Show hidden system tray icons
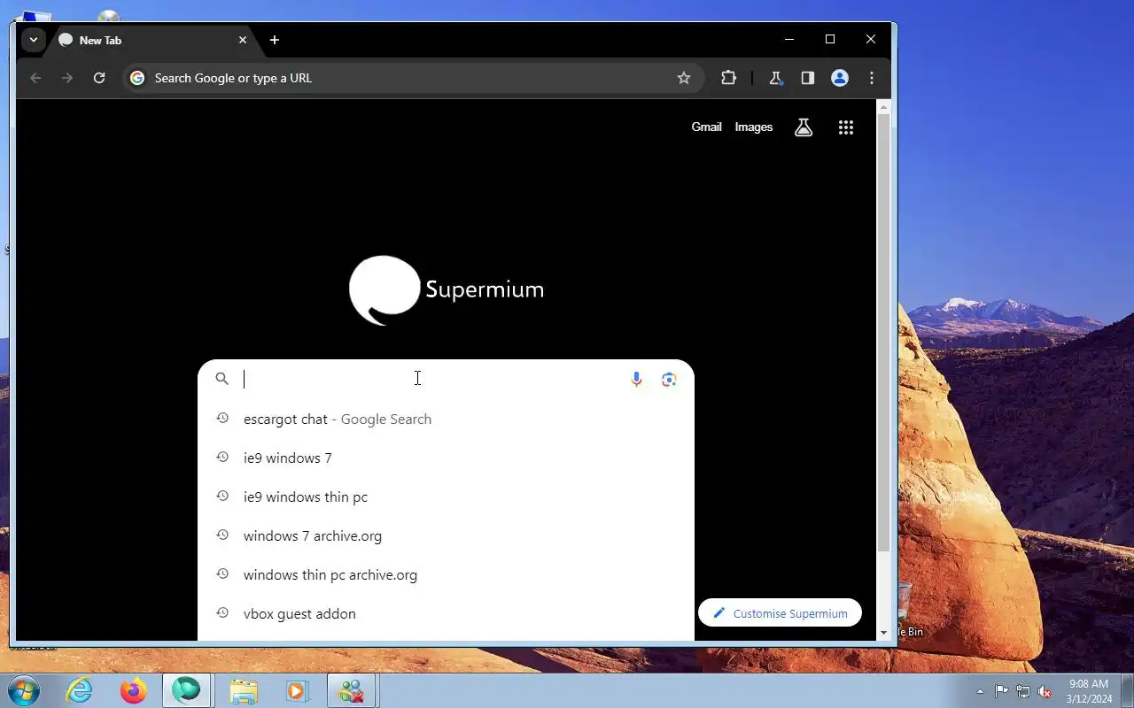The width and height of the screenshot is (1134, 708). pyautogui.click(x=980, y=691)
